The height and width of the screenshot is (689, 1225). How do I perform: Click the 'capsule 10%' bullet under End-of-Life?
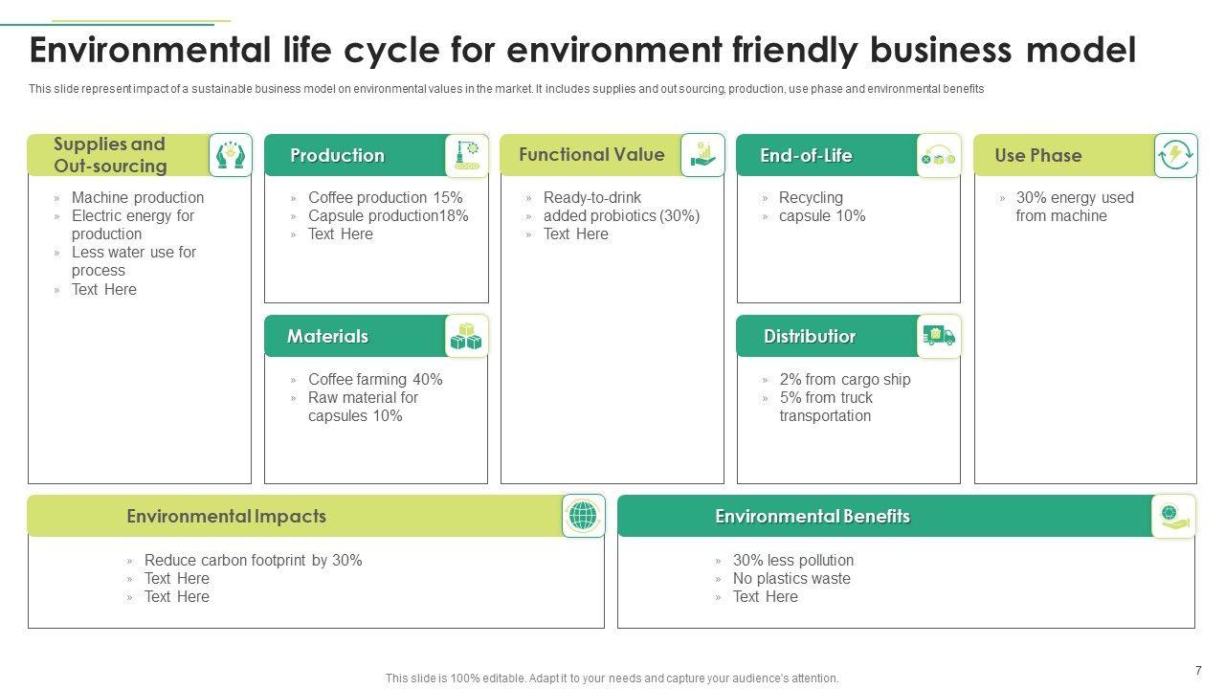coord(822,215)
